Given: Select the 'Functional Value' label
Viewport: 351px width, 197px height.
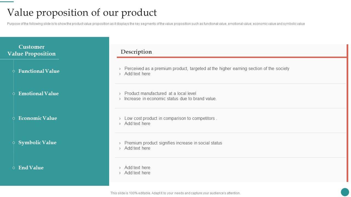Looking at the screenshot, I should 39,71.
